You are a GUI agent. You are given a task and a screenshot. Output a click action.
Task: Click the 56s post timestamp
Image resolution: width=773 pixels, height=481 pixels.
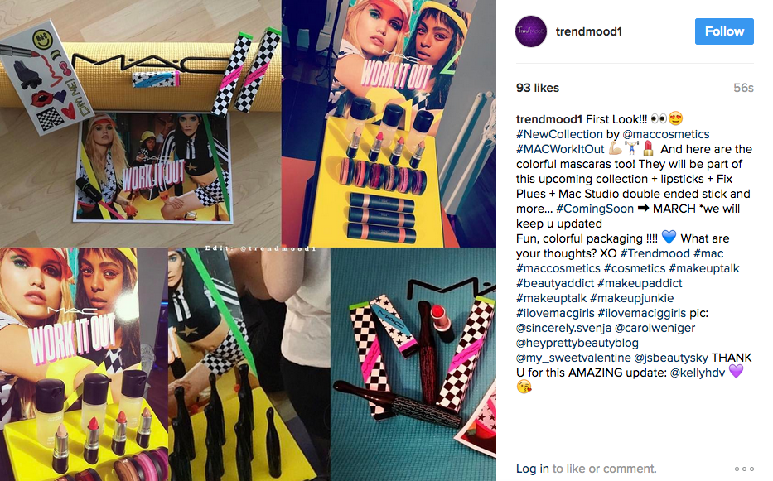point(743,88)
